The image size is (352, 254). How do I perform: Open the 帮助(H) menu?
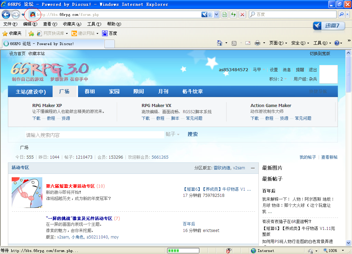click(x=114, y=24)
